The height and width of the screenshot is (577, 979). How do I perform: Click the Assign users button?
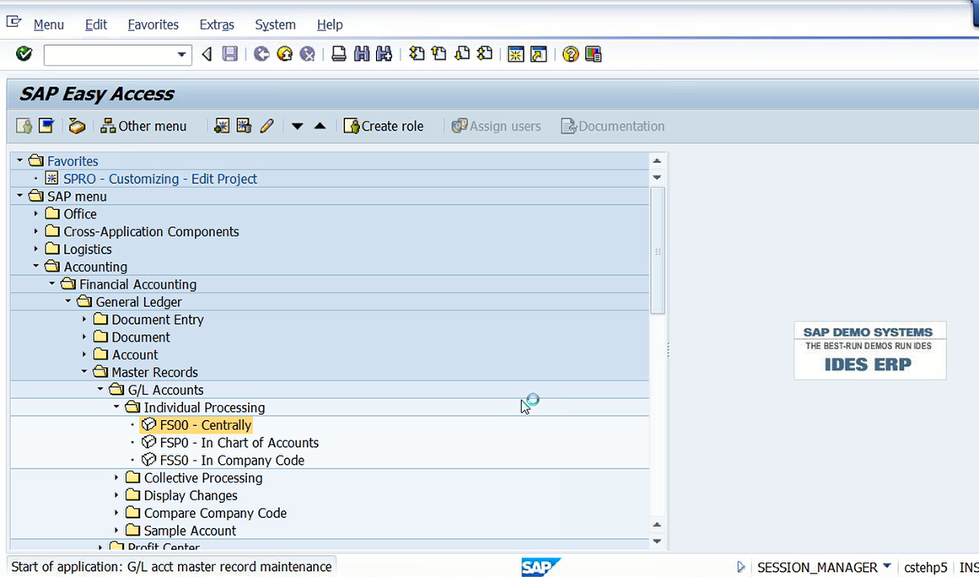click(x=497, y=126)
